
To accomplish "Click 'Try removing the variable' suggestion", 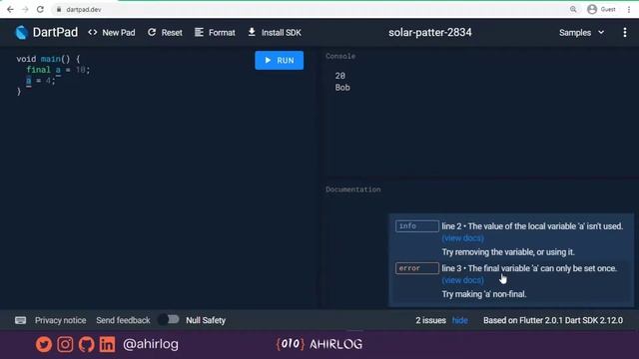I will tap(508, 252).
